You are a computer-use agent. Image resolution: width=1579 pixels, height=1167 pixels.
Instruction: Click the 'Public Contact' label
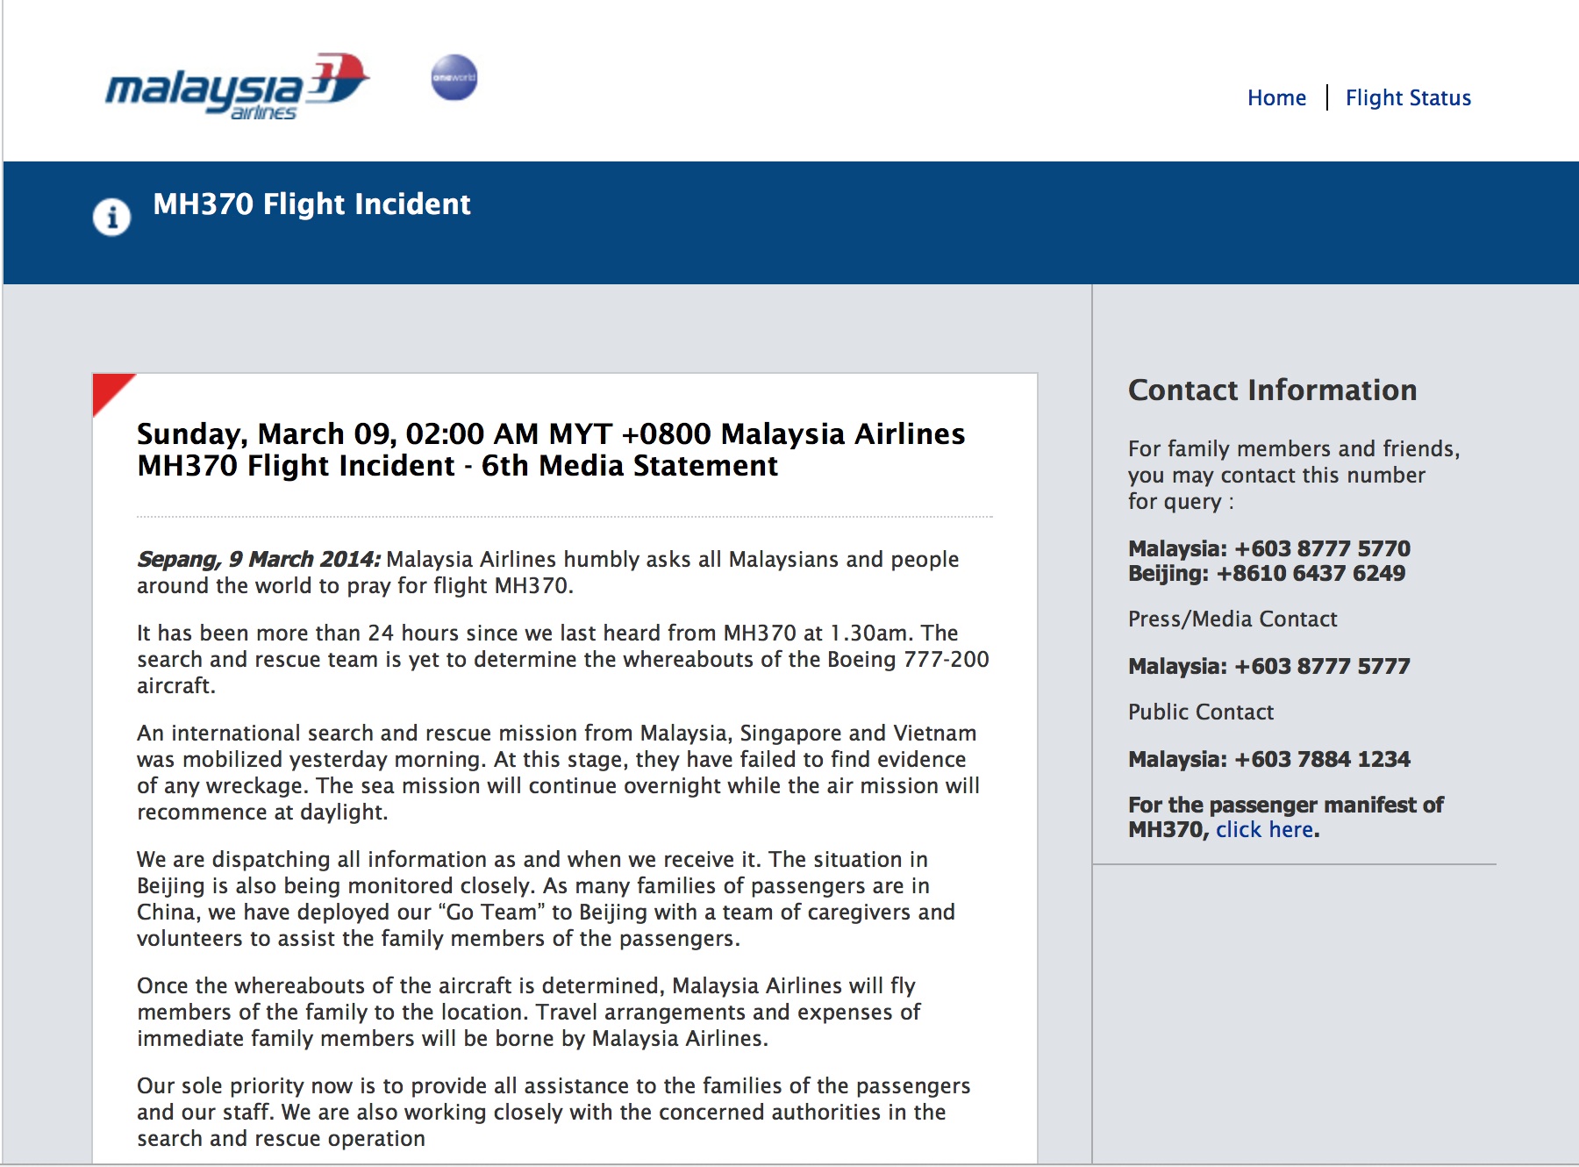1200,712
